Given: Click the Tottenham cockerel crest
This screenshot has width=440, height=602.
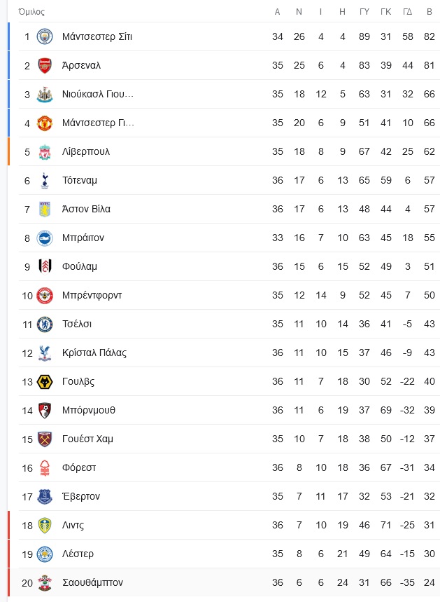Looking at the screenshot, I should tap(45, 180).
